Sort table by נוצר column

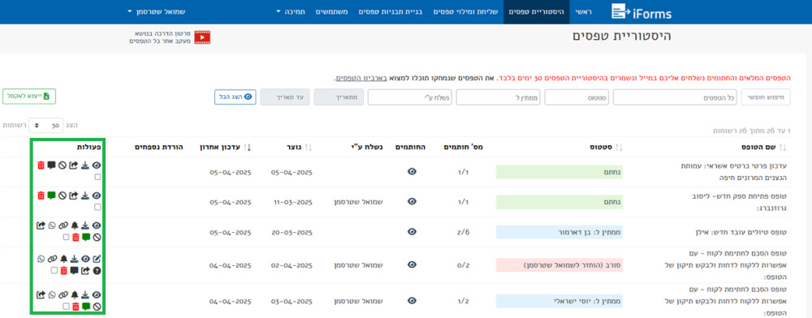300,148
